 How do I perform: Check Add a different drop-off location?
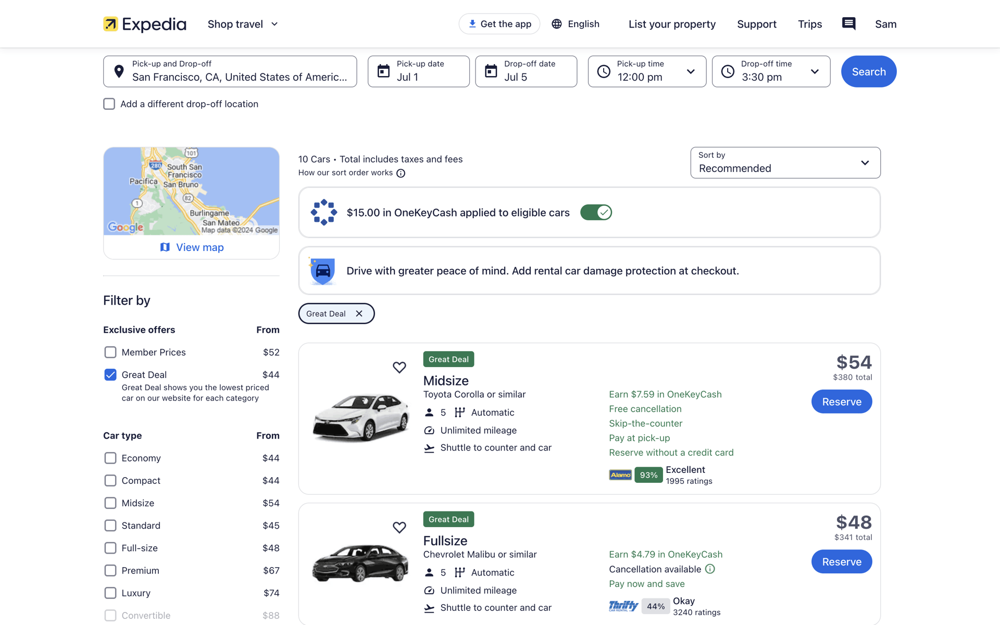(109, 104)
